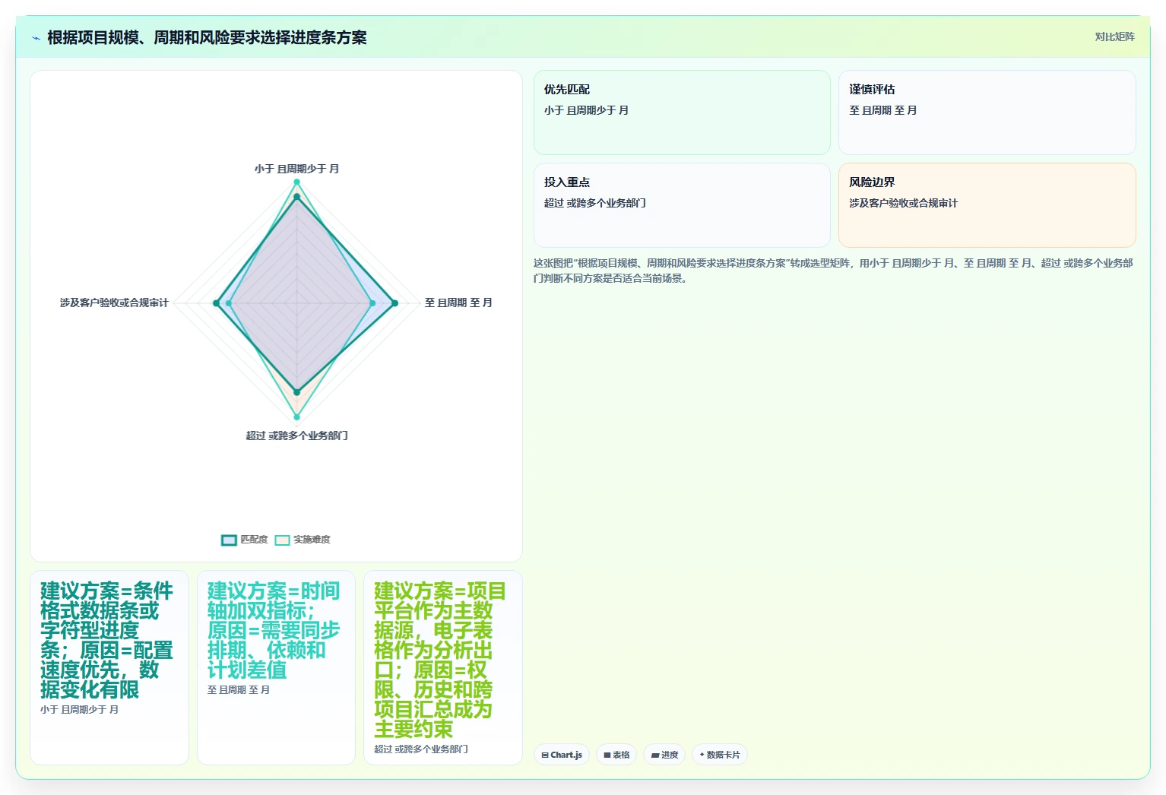1166x795 pixels.
Task: Click the 实施难度 point on the left axis
Action: [x=229, y=303]
